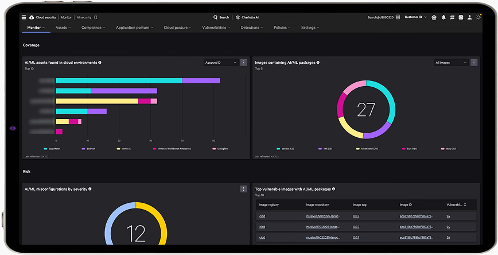The image size is (498, 255).
Task: Open the musivul09012025 image repository link
Action: tap(323, 216)
